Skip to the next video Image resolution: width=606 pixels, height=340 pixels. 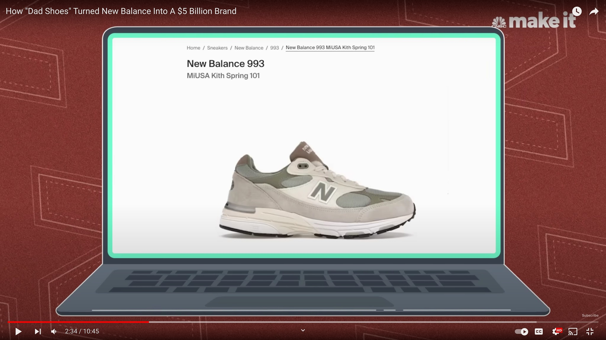38,331
